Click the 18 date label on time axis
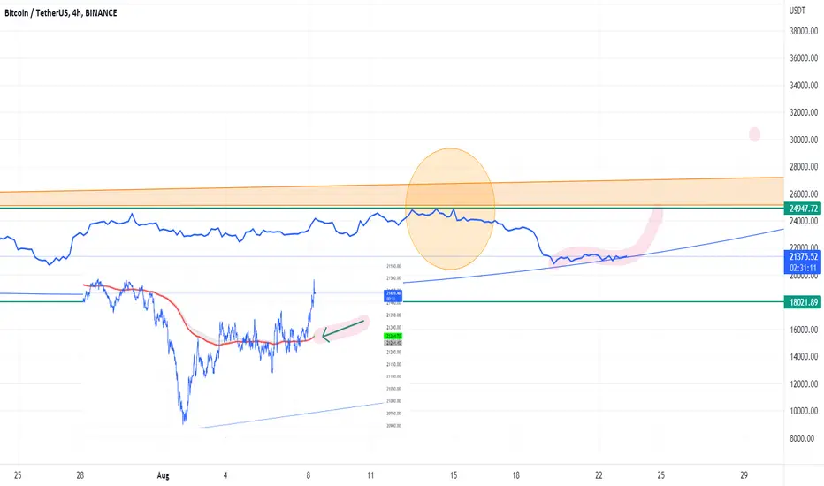Viewport: 824px width, 486px height. [x=515, y=475]
